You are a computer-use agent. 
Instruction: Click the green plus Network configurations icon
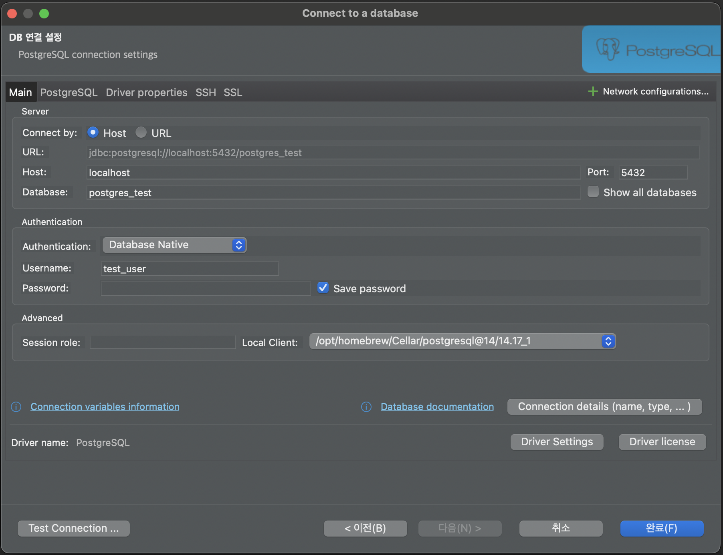pyautogui.click(x=593, y=92)
